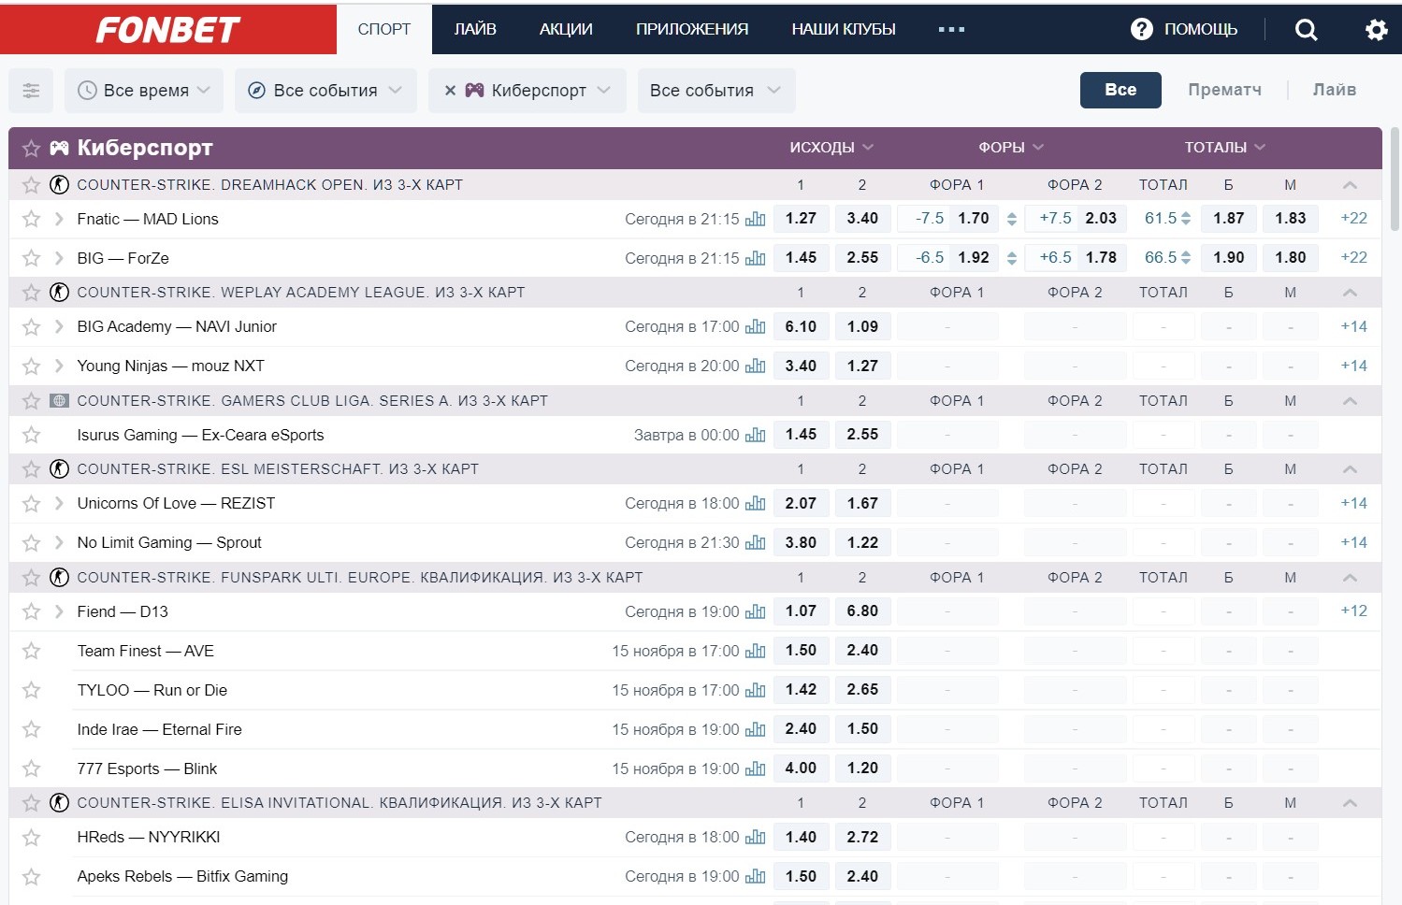This screenshot has height=905, width=1402.
Task: Star the HReds — NYYRIKKI match
Action: click(x=31, y=837)
